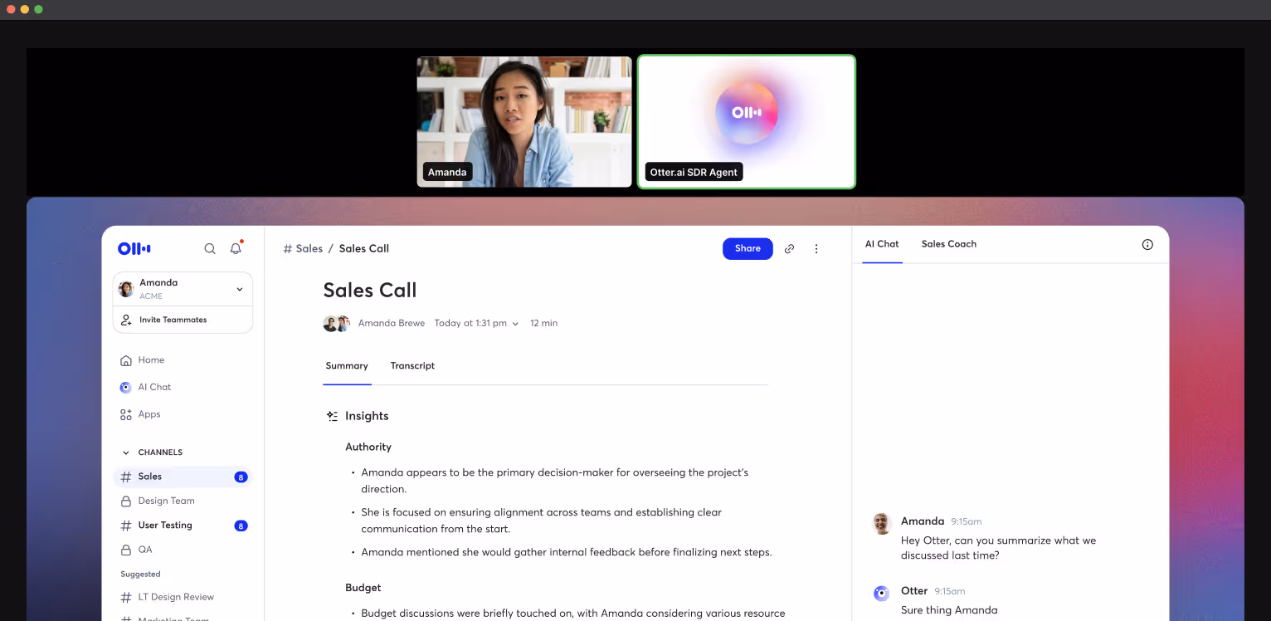Open the Today at 1:31 pm dropdown
The image size is (1271, 621).
[477, 324]
